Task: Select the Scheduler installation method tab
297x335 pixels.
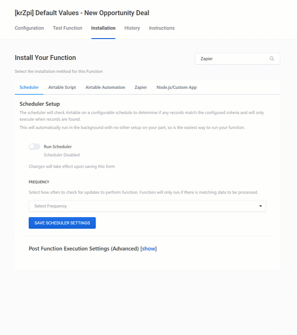Action: [x=29, y=87]
